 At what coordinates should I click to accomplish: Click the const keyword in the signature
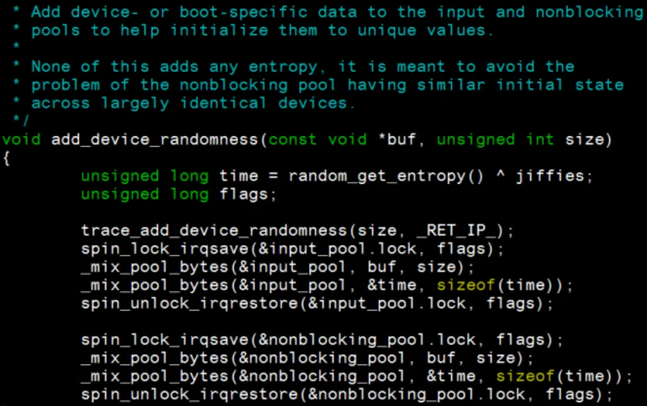coord(293,140)
